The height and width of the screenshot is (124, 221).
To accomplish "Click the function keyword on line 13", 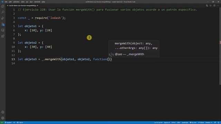I will (x=100, y=59).
